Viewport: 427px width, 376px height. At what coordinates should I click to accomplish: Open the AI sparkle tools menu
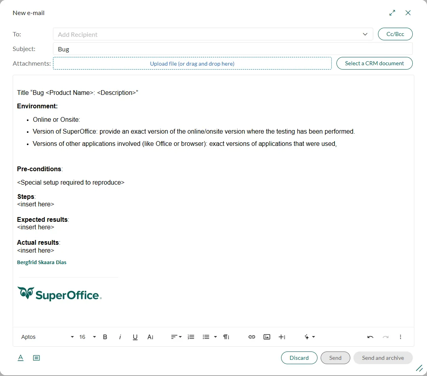point(310,337)
